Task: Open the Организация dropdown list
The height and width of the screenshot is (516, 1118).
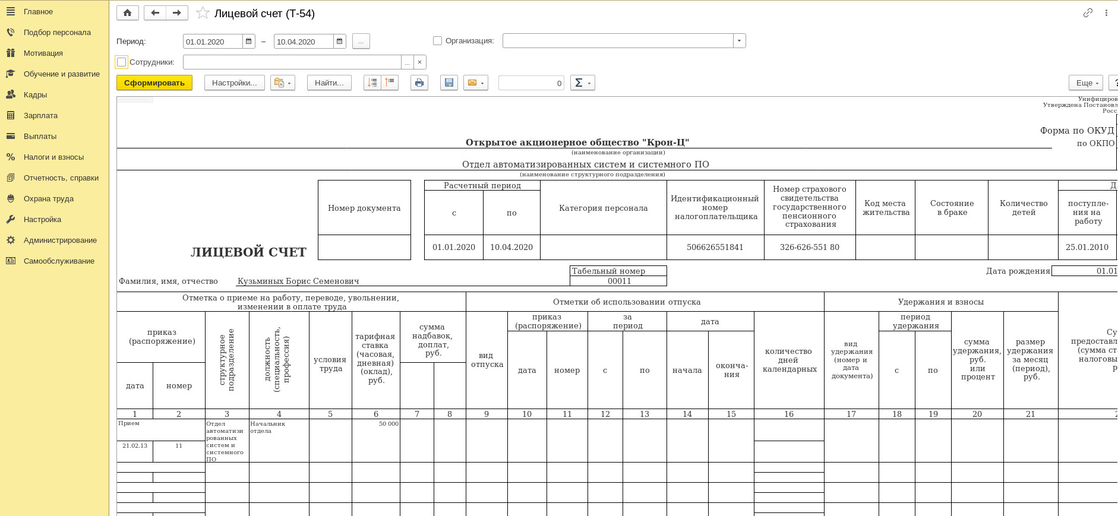Action: [x=739, y=41]
